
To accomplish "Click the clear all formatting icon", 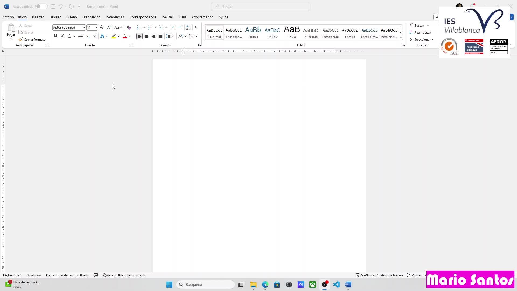I will [129, 27].
